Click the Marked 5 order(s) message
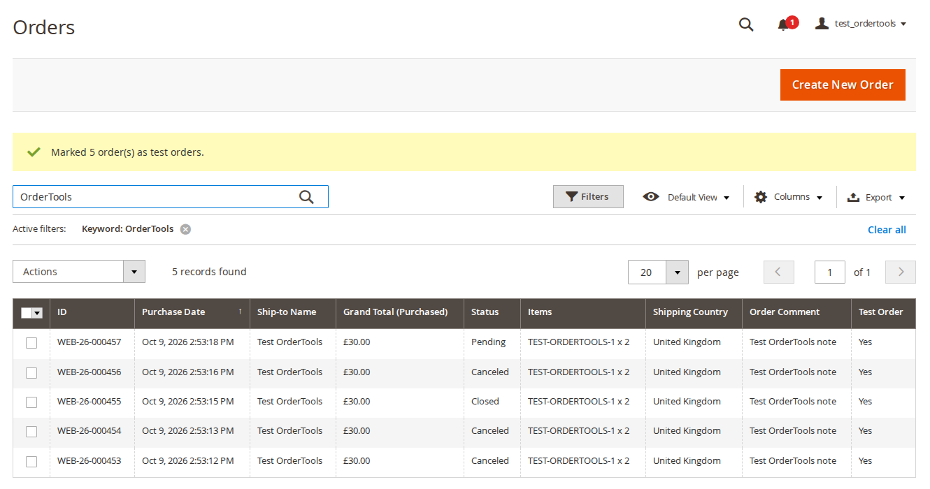 [x=127, y=152]
